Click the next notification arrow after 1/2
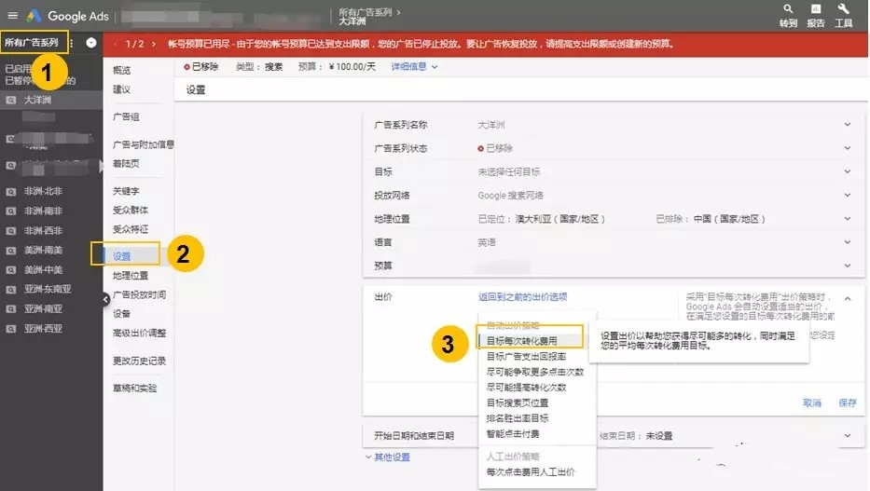 point(155,44)
